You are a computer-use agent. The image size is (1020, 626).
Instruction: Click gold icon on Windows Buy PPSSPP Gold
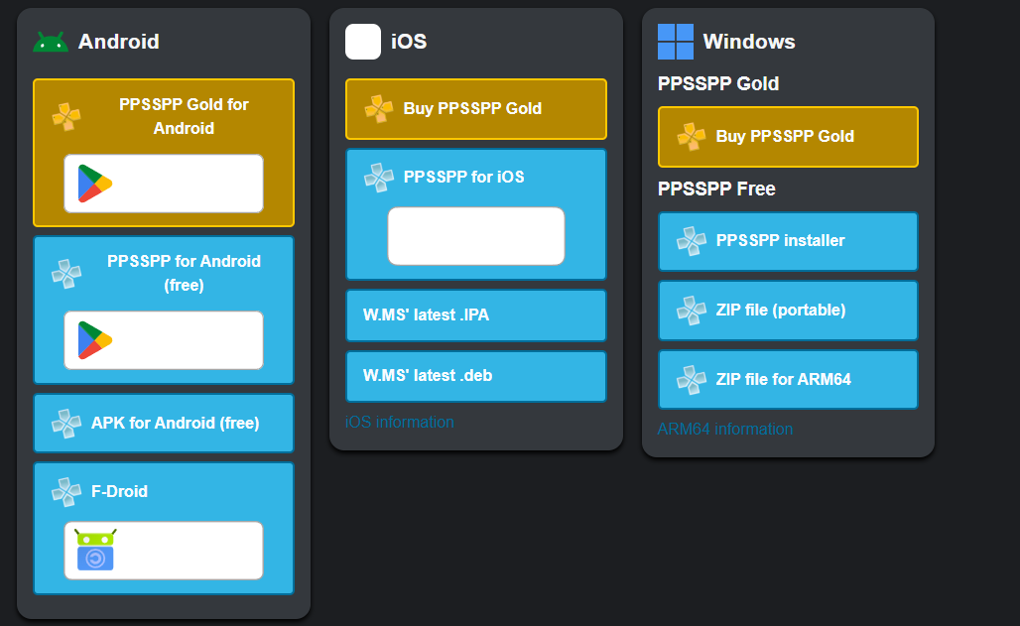coord(691,137)
